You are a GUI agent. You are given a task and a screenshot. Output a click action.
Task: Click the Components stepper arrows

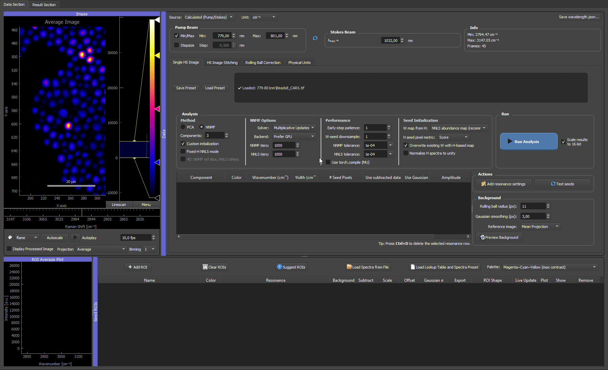coord(227,136)
